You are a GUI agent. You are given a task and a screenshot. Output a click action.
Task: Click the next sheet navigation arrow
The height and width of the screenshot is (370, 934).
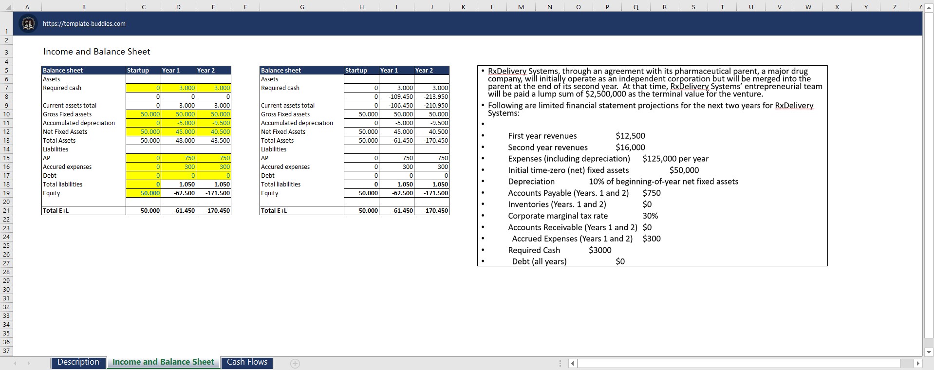28,363
